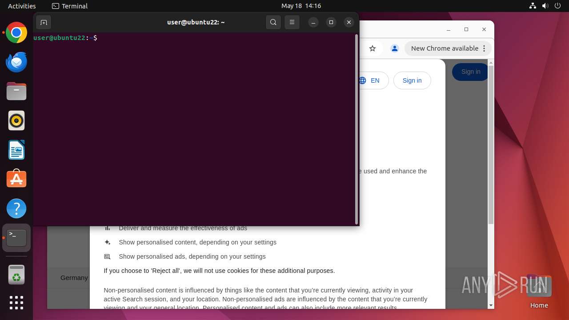The image size is (569, 320).
Task: Click Sign in in the cookie dialog
Action: (412, 80)
